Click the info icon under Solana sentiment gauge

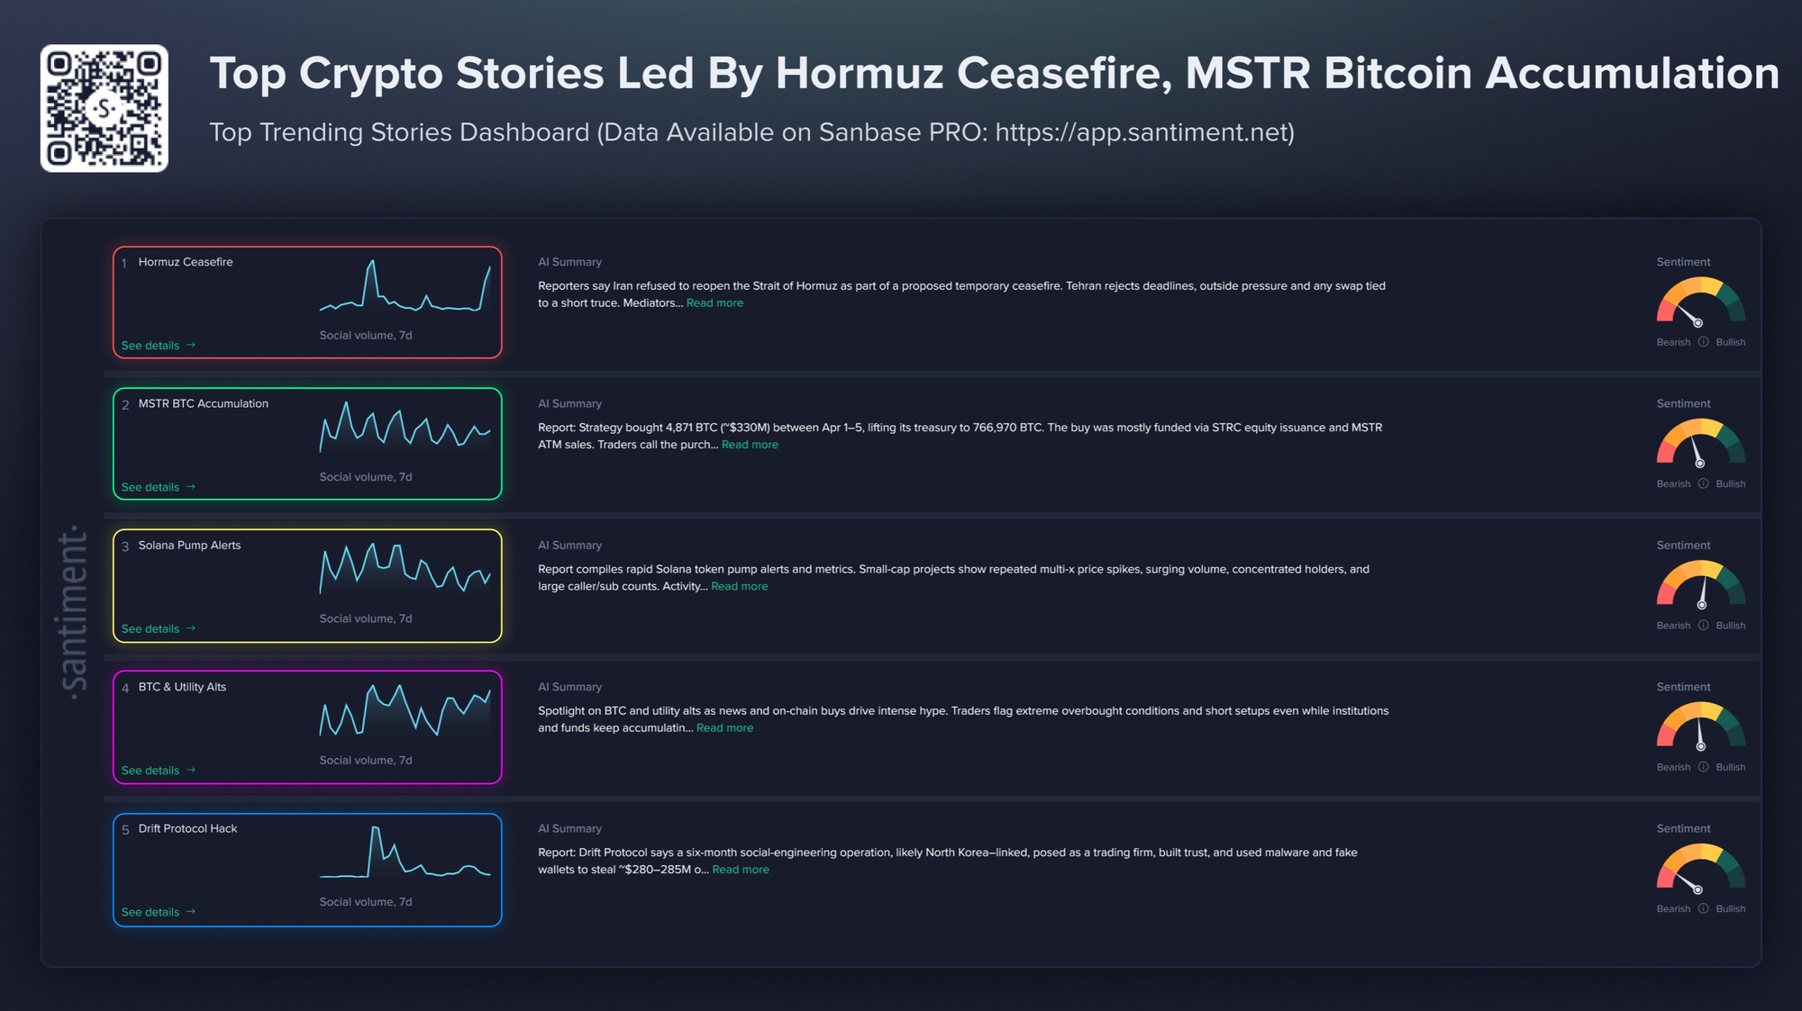pos(1703,626)
